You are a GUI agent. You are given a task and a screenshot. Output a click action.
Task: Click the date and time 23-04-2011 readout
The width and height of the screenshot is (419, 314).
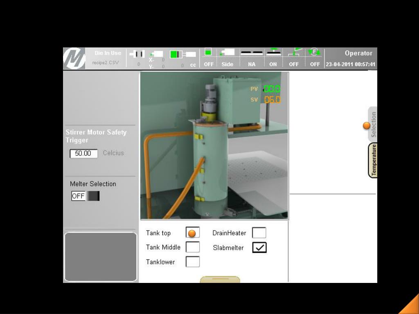tap(350, 64)
